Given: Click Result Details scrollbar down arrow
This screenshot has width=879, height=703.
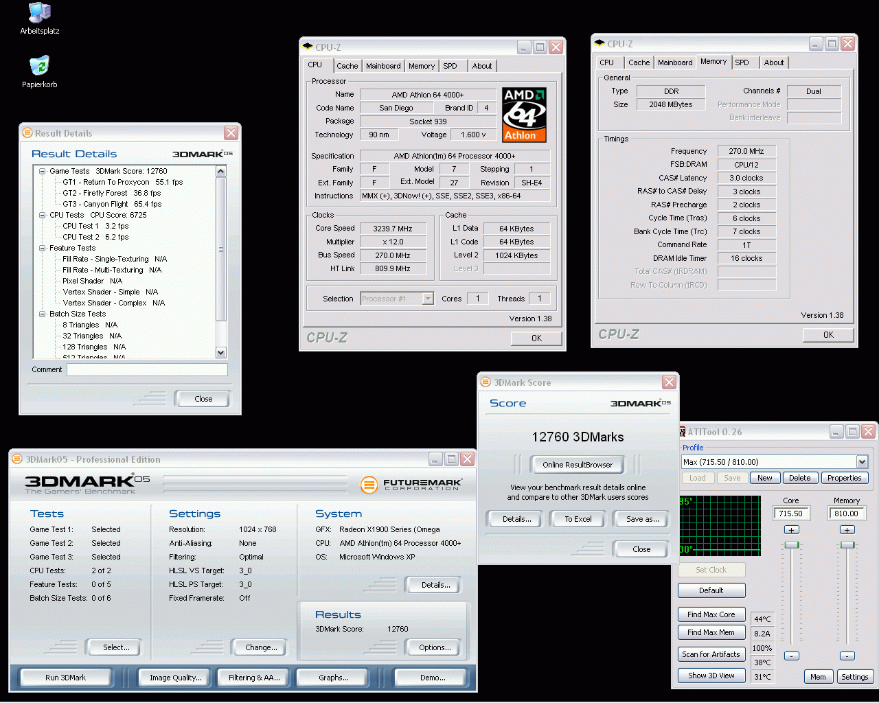Looking at the screenshot, I should coord(221,353).
